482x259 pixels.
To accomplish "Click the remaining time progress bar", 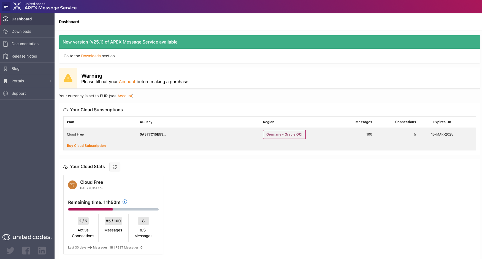I will pyautogui.click(x=113, y=209).
